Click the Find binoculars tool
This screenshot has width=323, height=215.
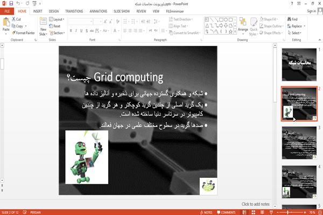tap(292, 19)
